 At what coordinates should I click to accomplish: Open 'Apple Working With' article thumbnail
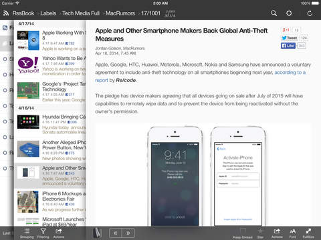28,41
